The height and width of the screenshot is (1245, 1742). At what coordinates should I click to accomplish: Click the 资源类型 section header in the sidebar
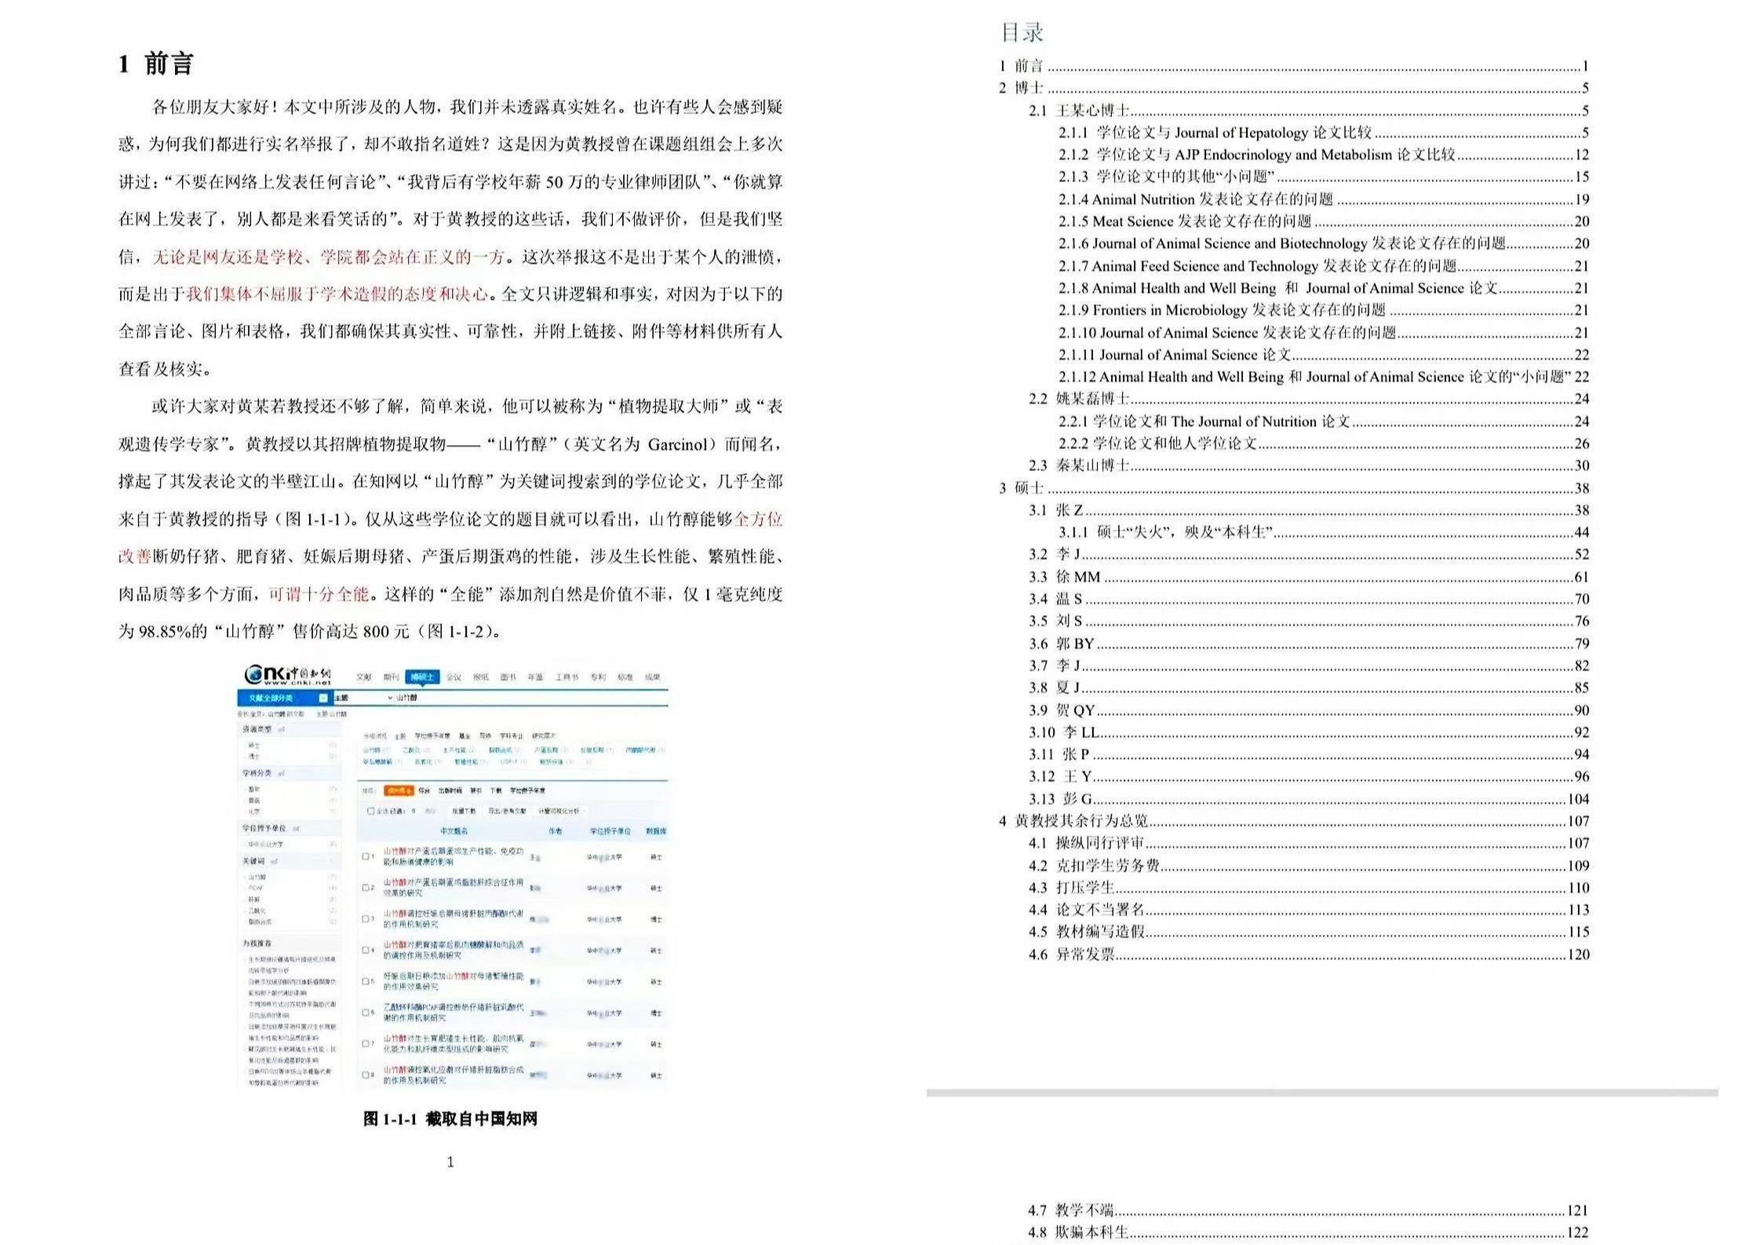pos(290,729)
